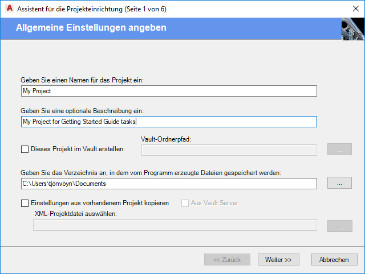Browse for the documents output directory

[339, 183]
